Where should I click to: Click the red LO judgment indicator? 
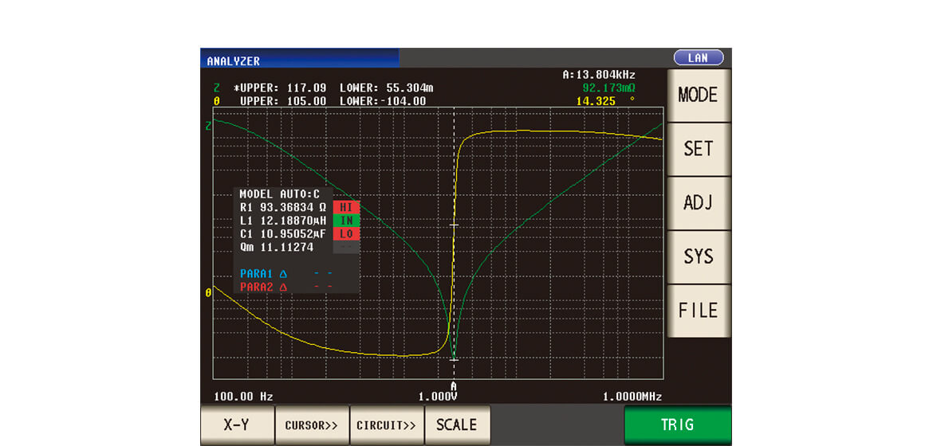click(346, 234)
